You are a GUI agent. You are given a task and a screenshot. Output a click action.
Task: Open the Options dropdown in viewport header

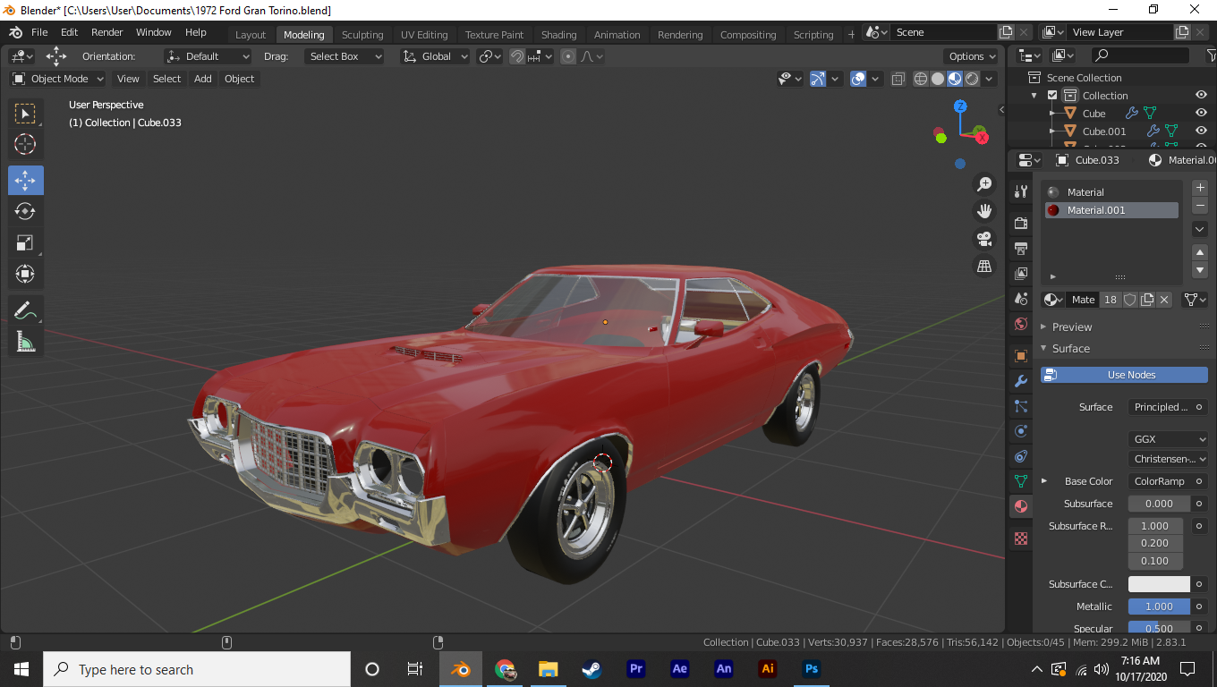pyautogui.click(x=971, y=56)
